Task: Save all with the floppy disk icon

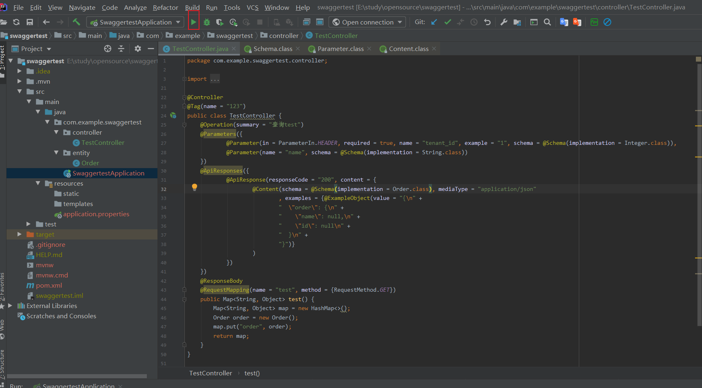Action: pyautogui.click(x=30, y=22)
